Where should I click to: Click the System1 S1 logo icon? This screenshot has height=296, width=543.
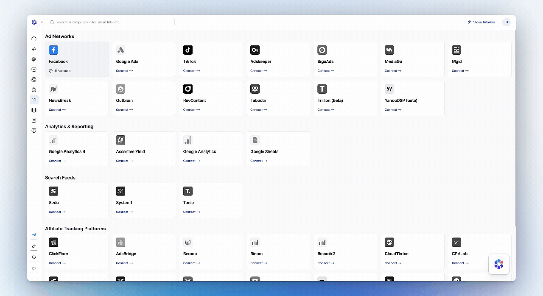[x=120, y=191]
